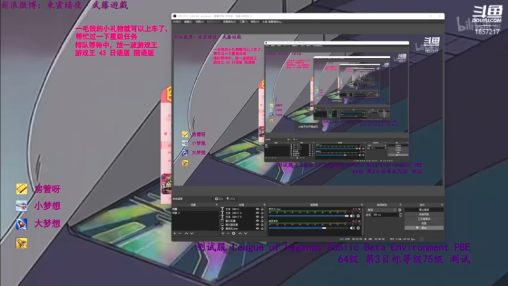Move source down in sources panel
The height and width of the screenshot is (286, 508).
pyautogui.click(x=246, y=233)
